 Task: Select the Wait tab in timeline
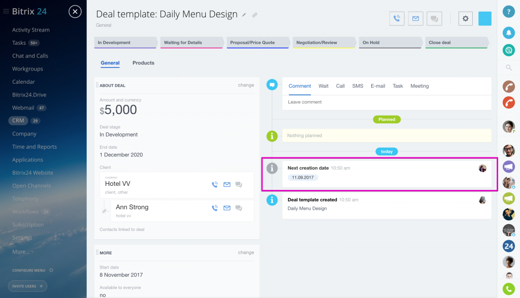[323, 86]
